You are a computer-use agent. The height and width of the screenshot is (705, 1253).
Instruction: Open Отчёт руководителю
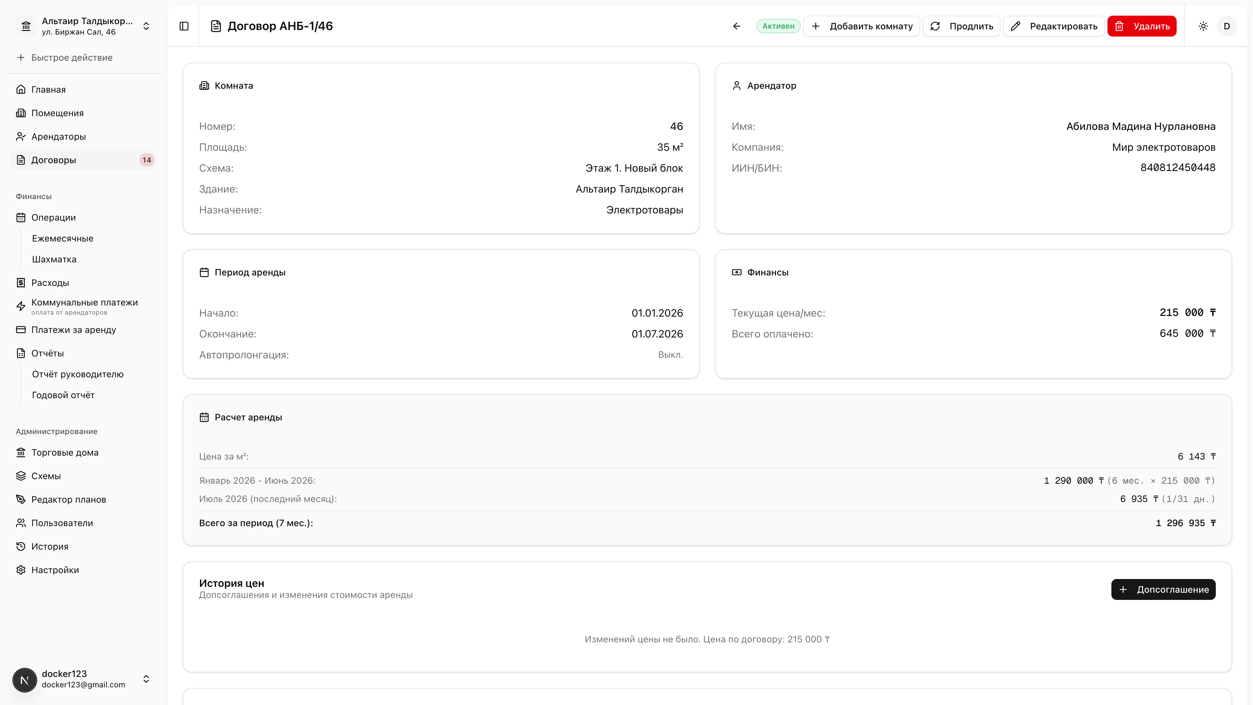[x=78, y=374]
